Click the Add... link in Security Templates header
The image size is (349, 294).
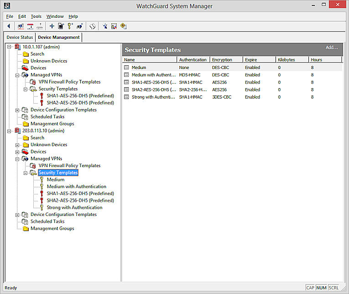331,47
